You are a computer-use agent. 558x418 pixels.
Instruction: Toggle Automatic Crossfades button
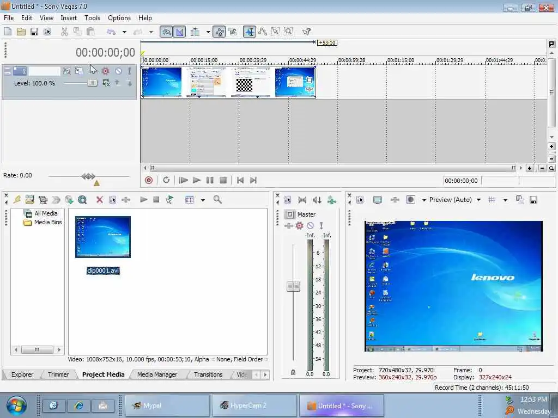179,32
